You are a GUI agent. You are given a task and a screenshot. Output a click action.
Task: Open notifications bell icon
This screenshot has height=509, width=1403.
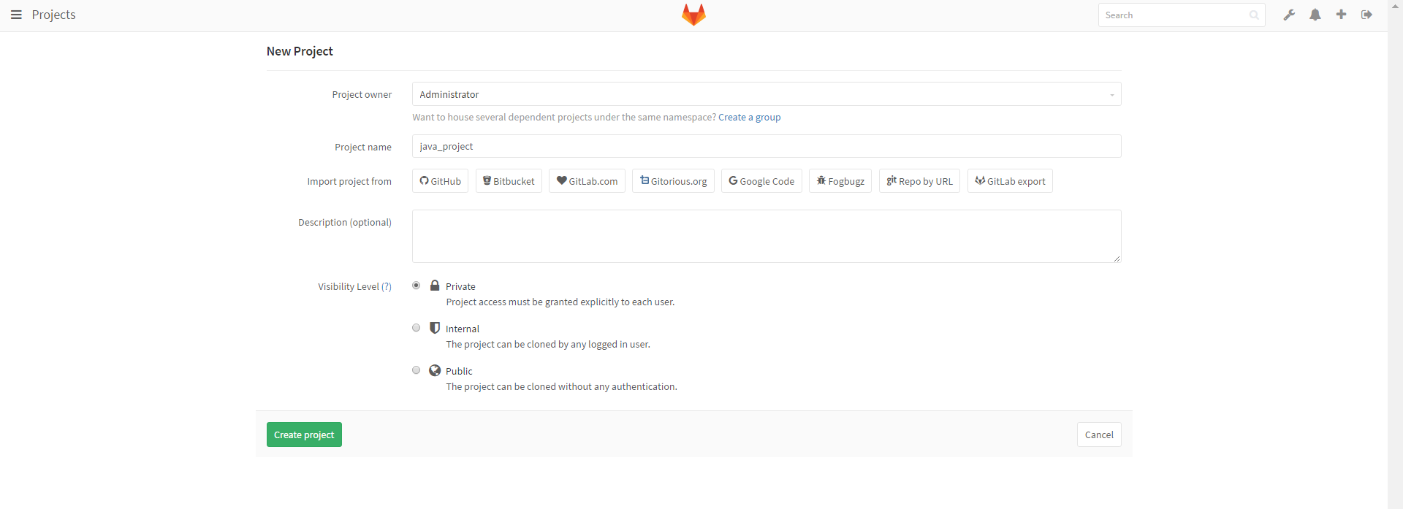[x=1315, y=15]
